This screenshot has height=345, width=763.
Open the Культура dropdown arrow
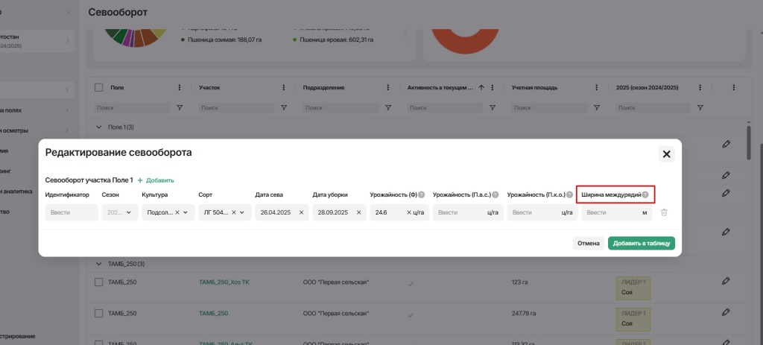click(186, 212)
